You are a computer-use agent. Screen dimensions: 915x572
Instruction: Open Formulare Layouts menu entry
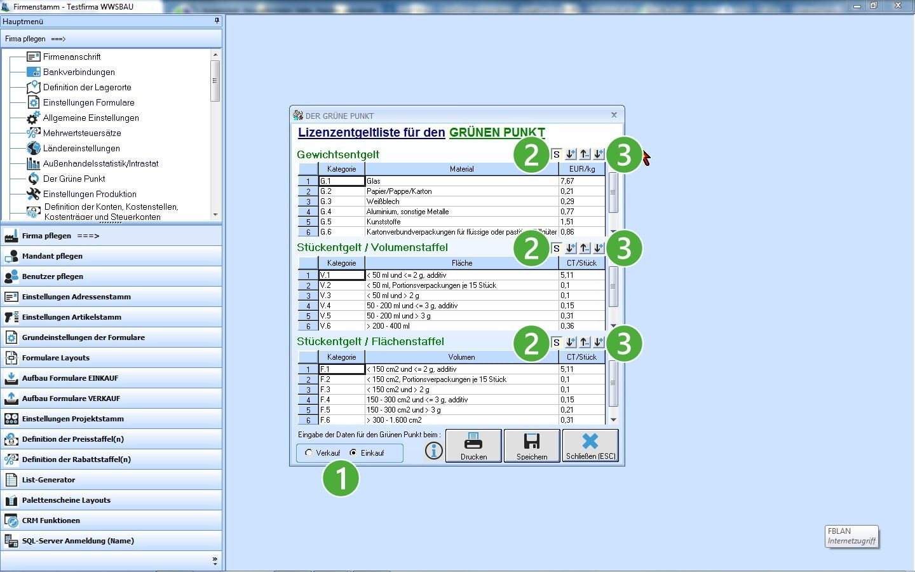tap(111, 358)
